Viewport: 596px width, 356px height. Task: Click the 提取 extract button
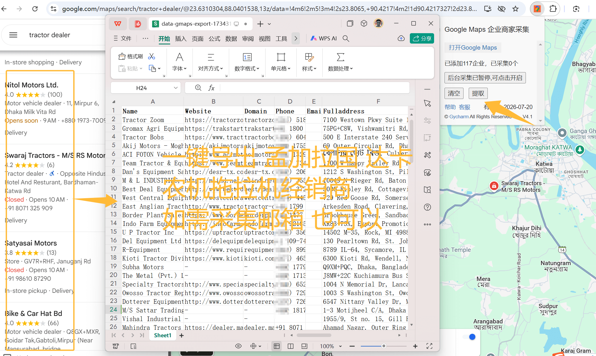click(478, 93)
